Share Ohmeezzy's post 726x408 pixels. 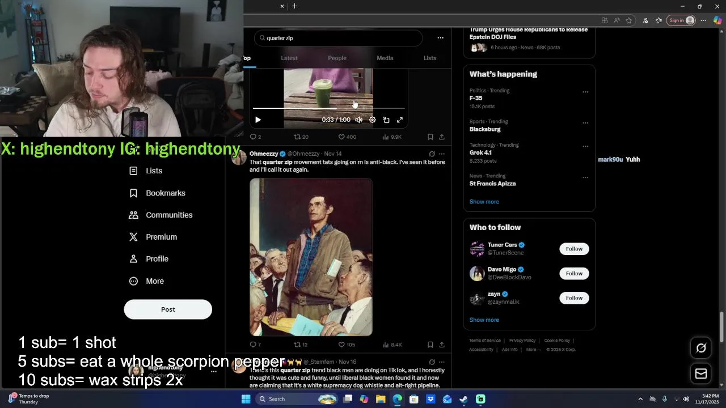(x=442, y=345)
